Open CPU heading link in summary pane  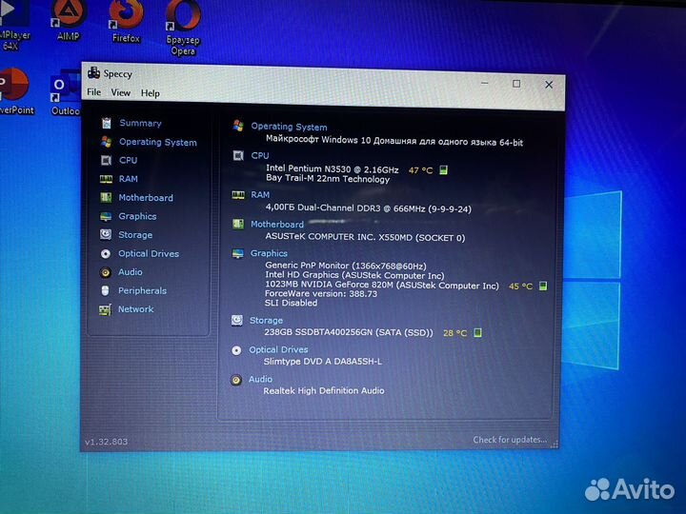(260, 155)
